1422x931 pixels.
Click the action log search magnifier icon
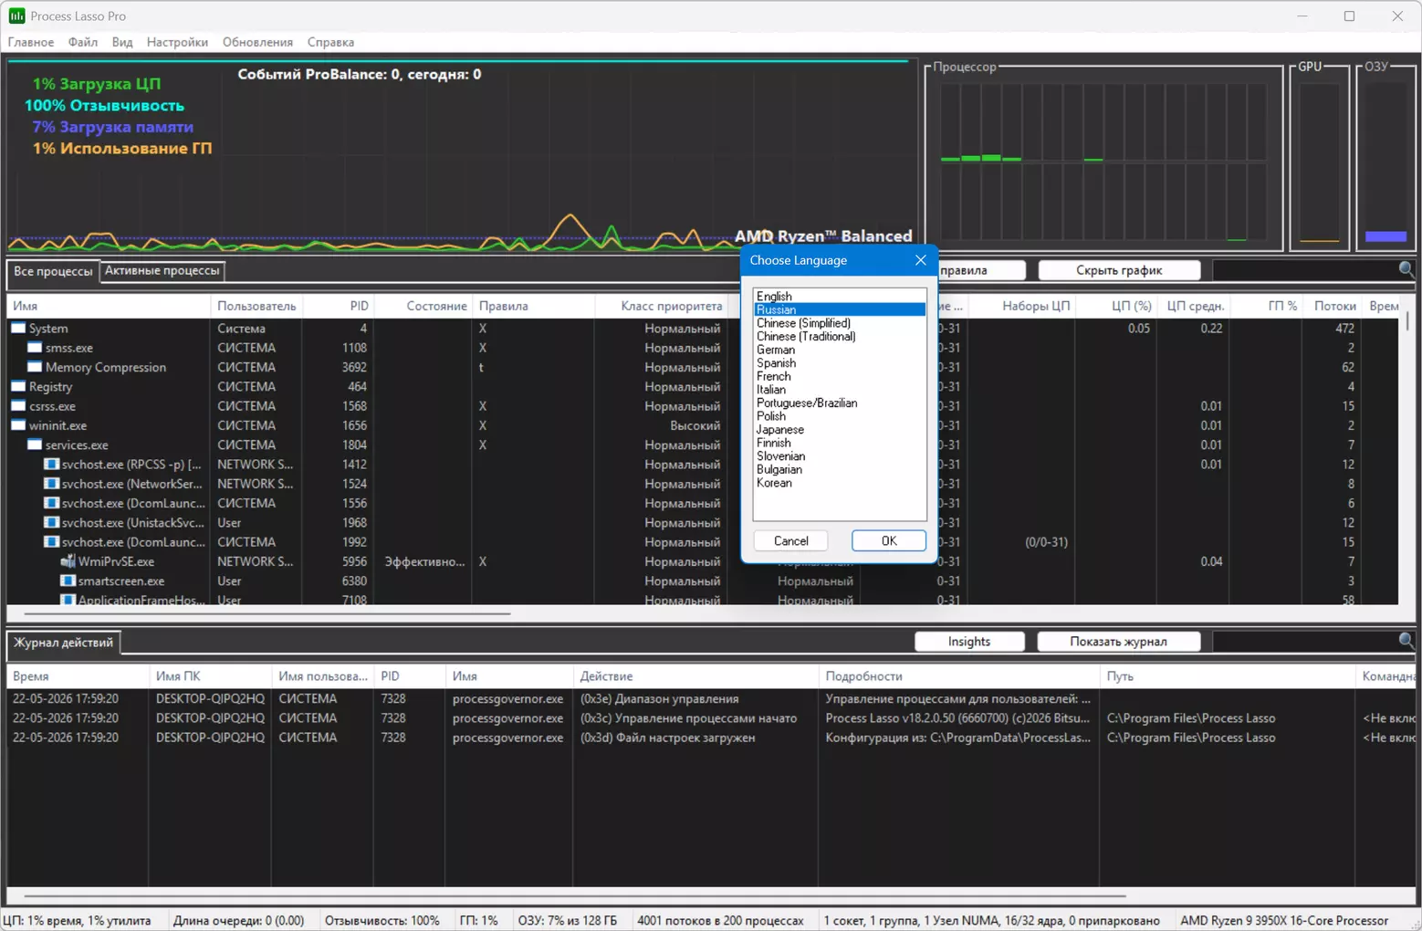(x=1406, y=641)
